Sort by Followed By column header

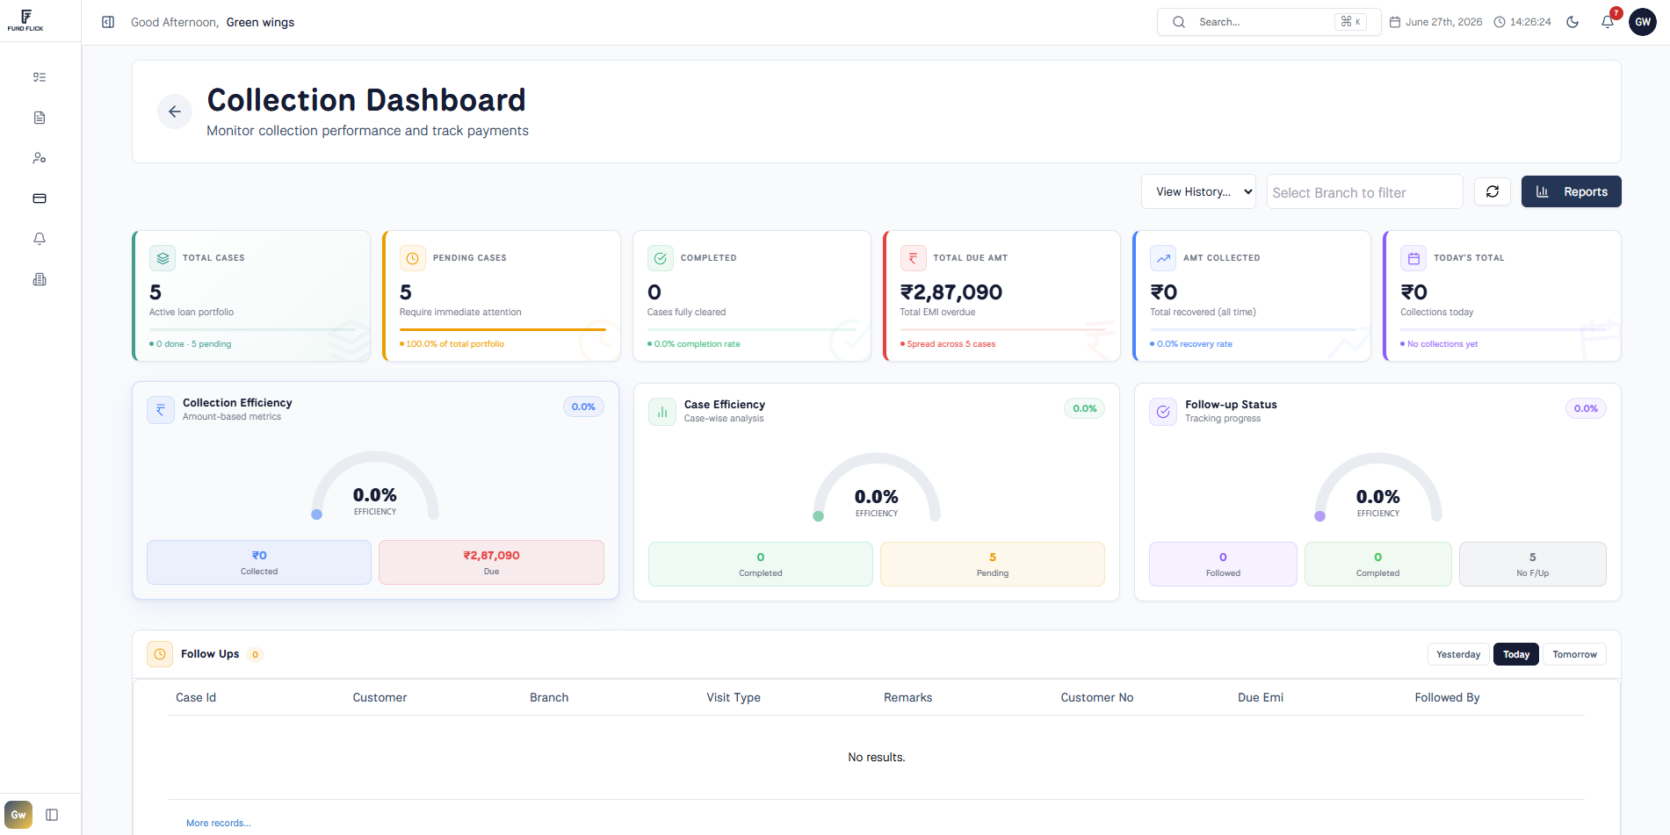[x=1447, y=697]
